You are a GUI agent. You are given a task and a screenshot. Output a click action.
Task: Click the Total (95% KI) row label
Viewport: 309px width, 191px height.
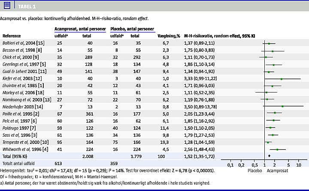[x=17, y=156]
